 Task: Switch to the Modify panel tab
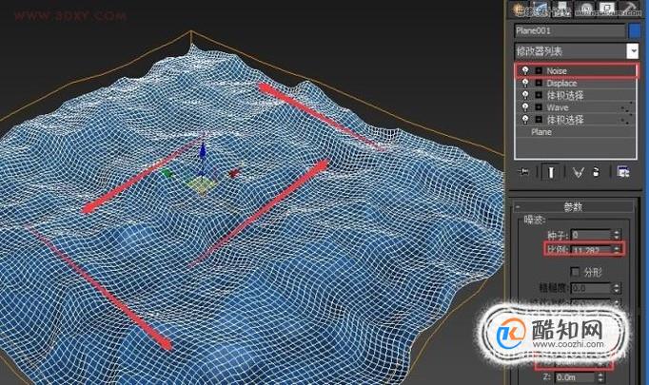click(541, 9)
